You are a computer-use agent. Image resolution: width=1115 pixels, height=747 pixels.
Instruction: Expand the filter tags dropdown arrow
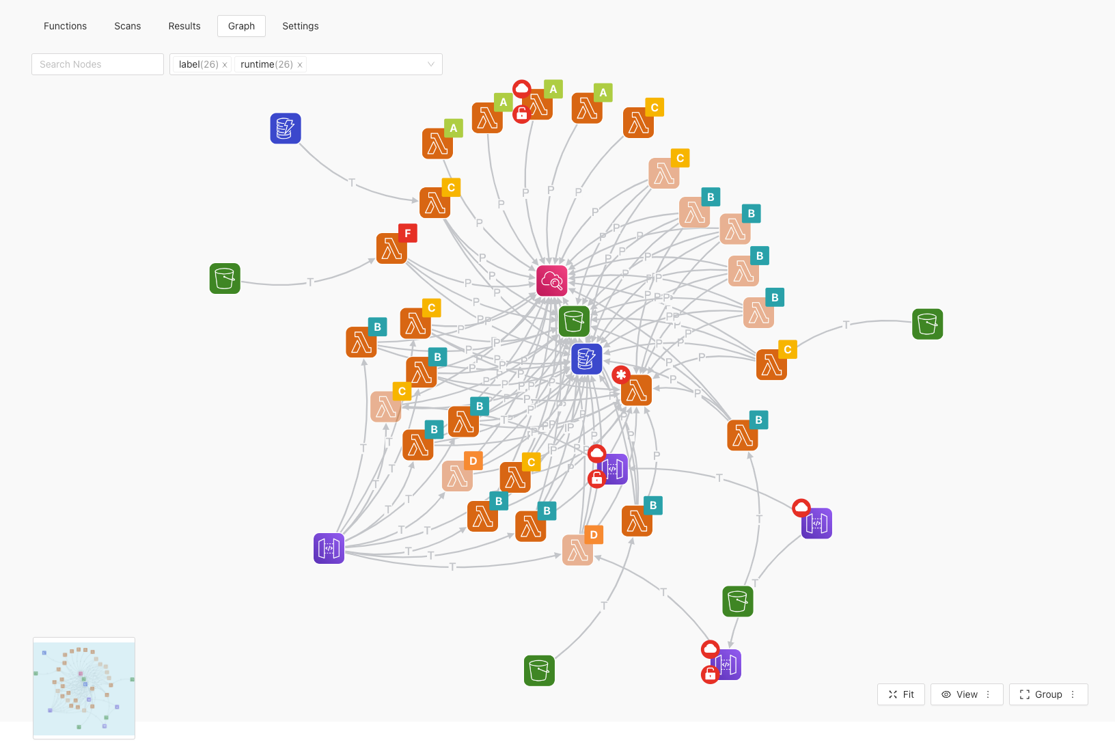(x=431, y=64)
